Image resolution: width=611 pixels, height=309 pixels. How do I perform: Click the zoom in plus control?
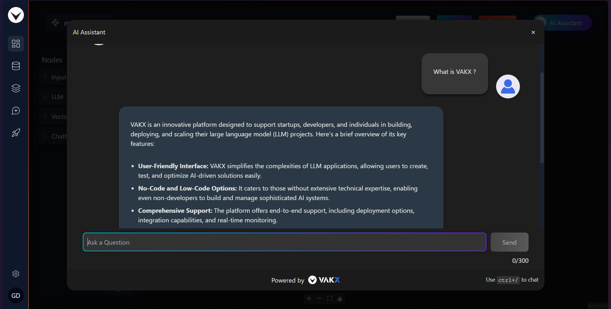[x=309, y=298]
